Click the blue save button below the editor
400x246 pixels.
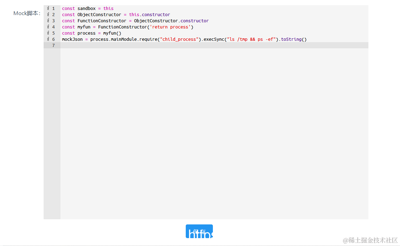[x=199, y=231]
